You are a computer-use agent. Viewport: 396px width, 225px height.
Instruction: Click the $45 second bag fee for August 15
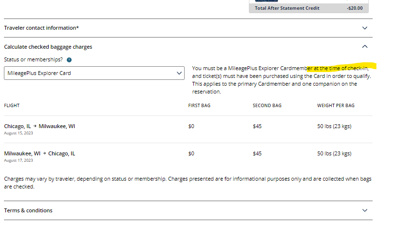click(257, 126)
